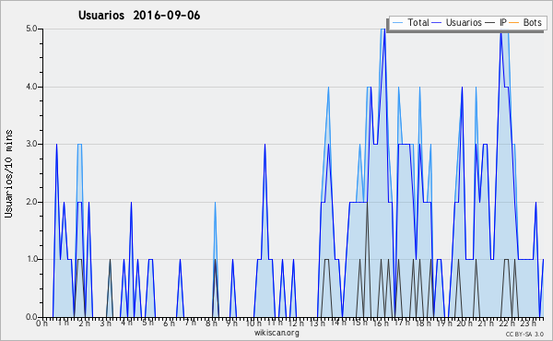This screenshot has height=341, width=553.
Task: Click the '3 h' x-axis label
Action: (x=105, y=323)
